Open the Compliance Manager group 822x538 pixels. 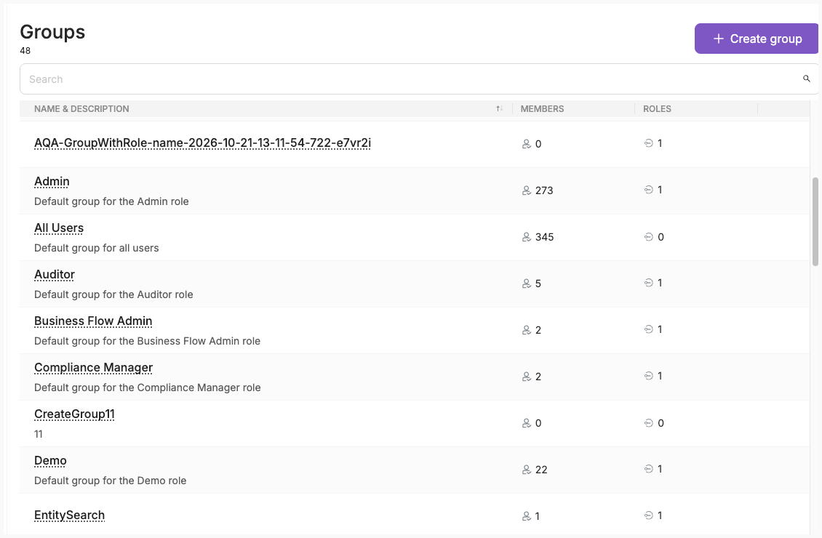pyautogui.click(x=93, y=368)
